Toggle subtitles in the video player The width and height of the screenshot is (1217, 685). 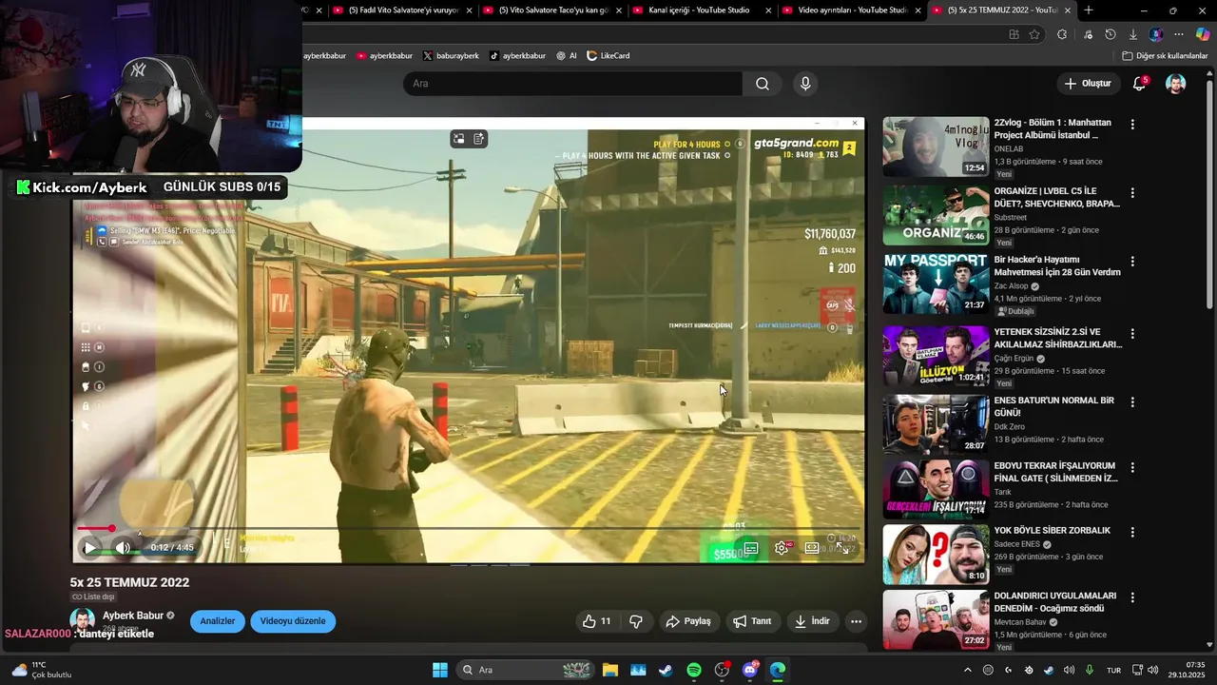point(751,548)
